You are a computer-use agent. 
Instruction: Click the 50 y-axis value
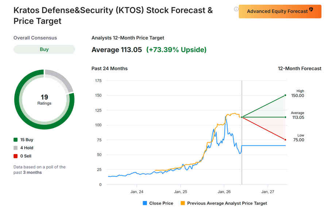point(99,154)
